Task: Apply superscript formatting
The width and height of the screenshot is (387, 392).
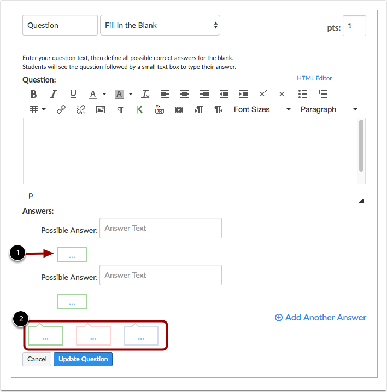Action: (x=263, y=93)
